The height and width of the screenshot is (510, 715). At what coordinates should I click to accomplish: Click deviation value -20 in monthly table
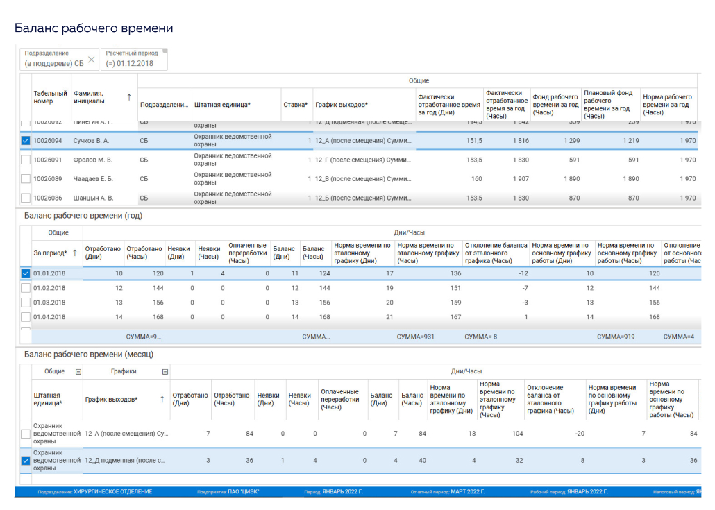click(580, 434)
